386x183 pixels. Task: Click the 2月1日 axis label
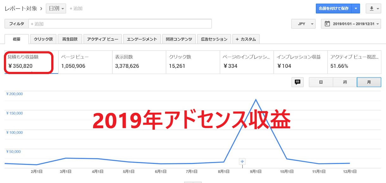[x=37, y=172]
